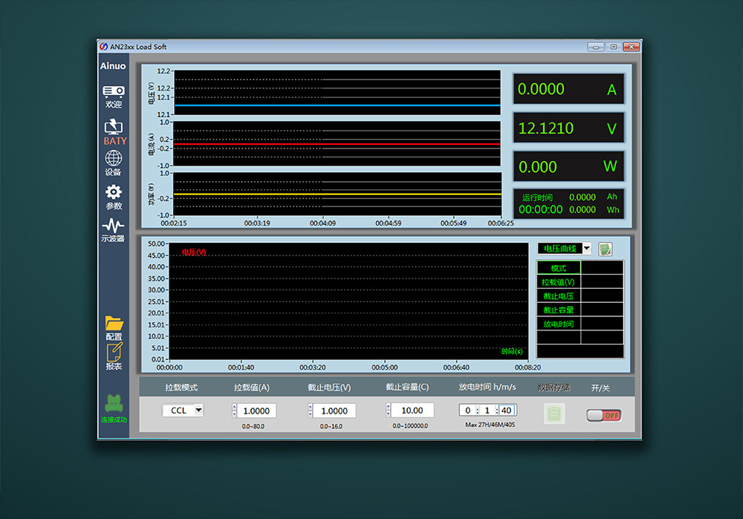The height and width of the screenshot is (519, 743).
Task: Click the 截止容量 value field showing 10.00
Action: 412,411
